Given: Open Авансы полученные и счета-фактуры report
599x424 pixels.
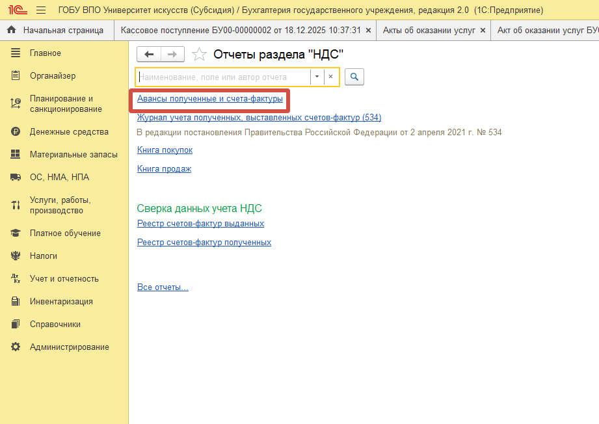Looking at the screenshot, I should click(x=209, y=99).
